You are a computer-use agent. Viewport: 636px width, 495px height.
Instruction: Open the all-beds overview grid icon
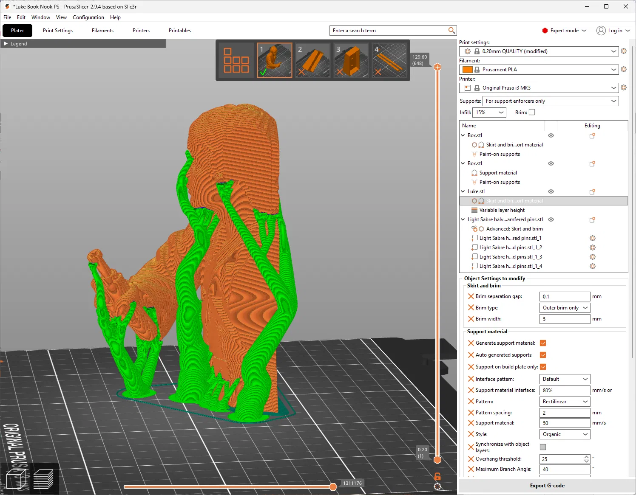(x=236, y=60)
